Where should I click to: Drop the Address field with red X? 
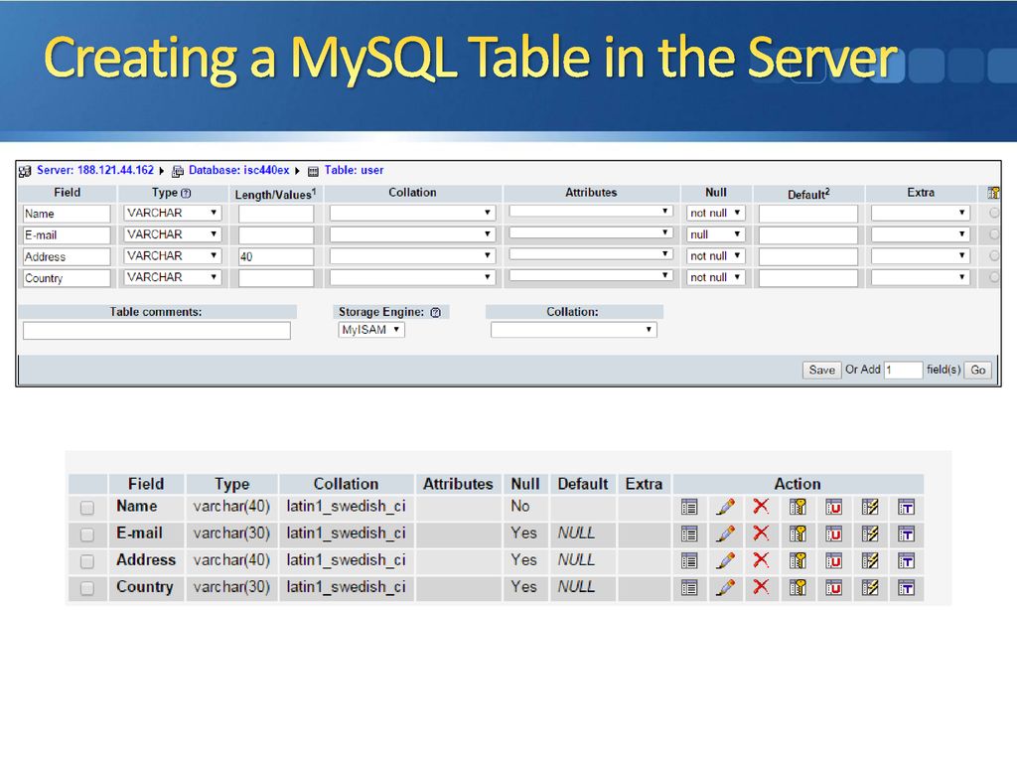click(761, 560)
